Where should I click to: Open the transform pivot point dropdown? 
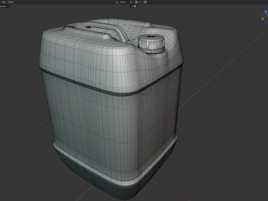(131, 2)
